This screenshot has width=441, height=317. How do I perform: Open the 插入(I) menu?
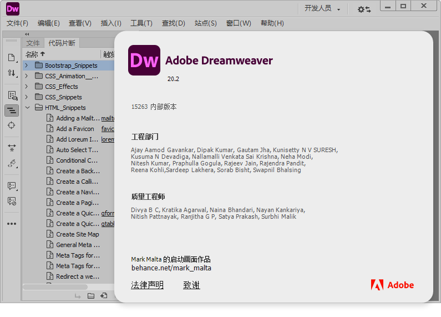coord(111,23)
